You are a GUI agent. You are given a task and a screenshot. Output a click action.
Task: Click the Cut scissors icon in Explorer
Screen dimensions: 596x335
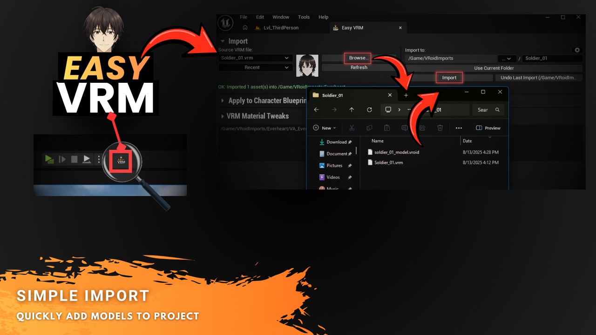click(x=352, y=128)
